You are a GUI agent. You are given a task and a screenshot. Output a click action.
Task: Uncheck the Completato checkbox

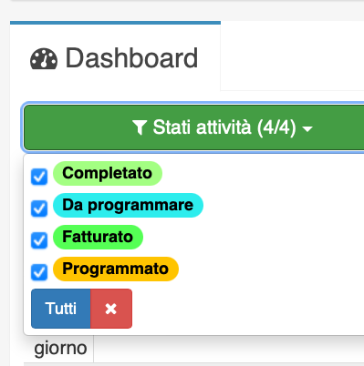(x=39, y=177)
